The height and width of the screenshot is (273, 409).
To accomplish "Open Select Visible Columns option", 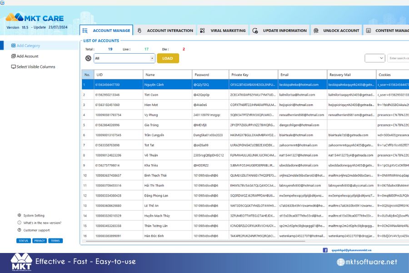I will pos(36,66).
